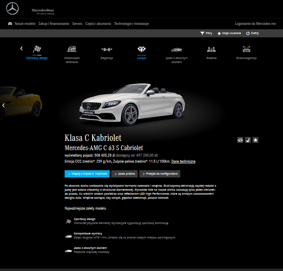The height and width of the screenshot is (271, 283).
Task: Toggle the Elegancja filter label
Action: 107,58
